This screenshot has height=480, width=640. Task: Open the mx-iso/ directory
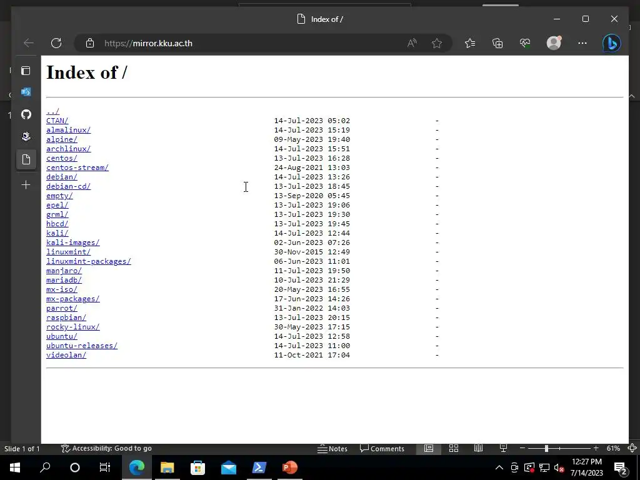coord(62,289)
